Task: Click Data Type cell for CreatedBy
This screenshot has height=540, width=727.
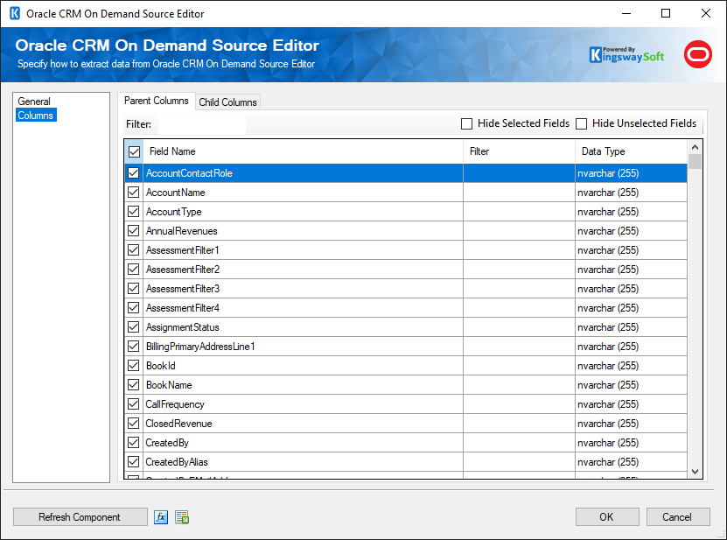Action: (x=631, y=443)
